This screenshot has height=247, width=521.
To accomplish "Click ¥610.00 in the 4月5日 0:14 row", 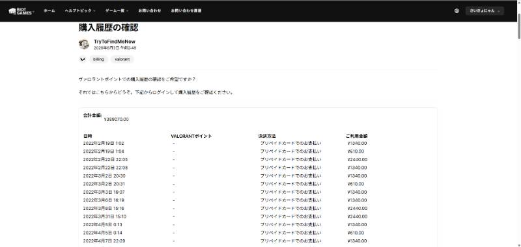I will click(x=356, y=233).
